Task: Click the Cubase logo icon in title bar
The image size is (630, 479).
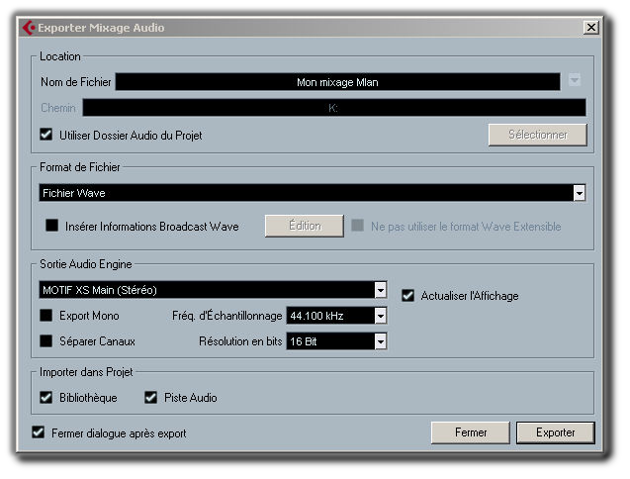Action: coord(29,28)
